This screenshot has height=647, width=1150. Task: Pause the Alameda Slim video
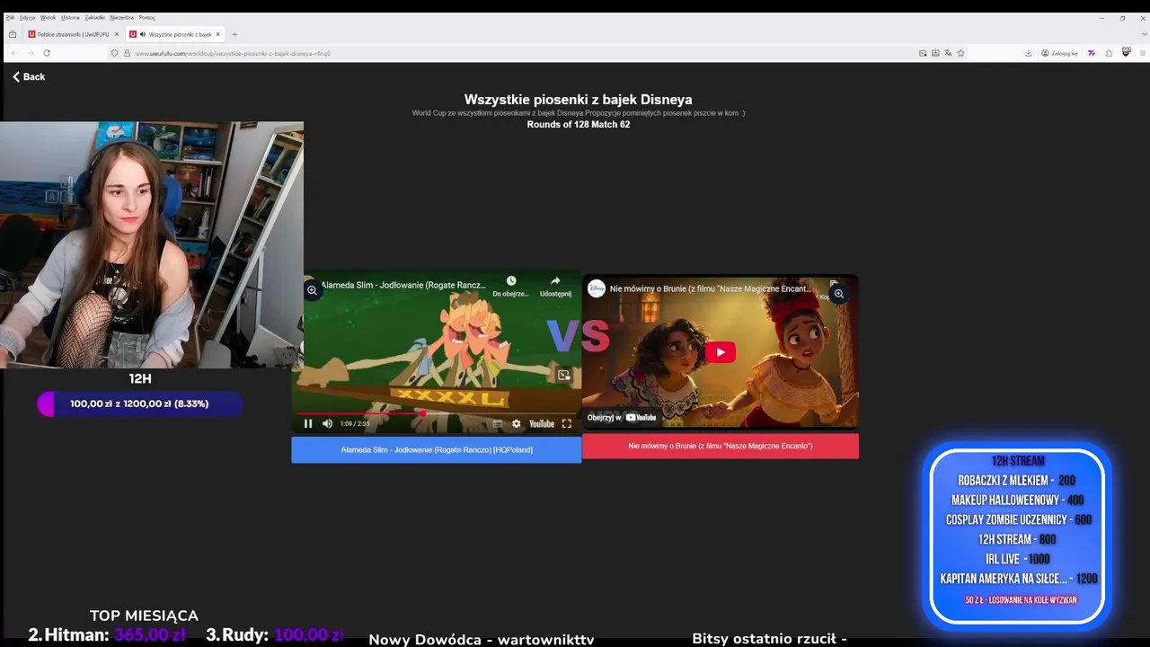point(308,423)
